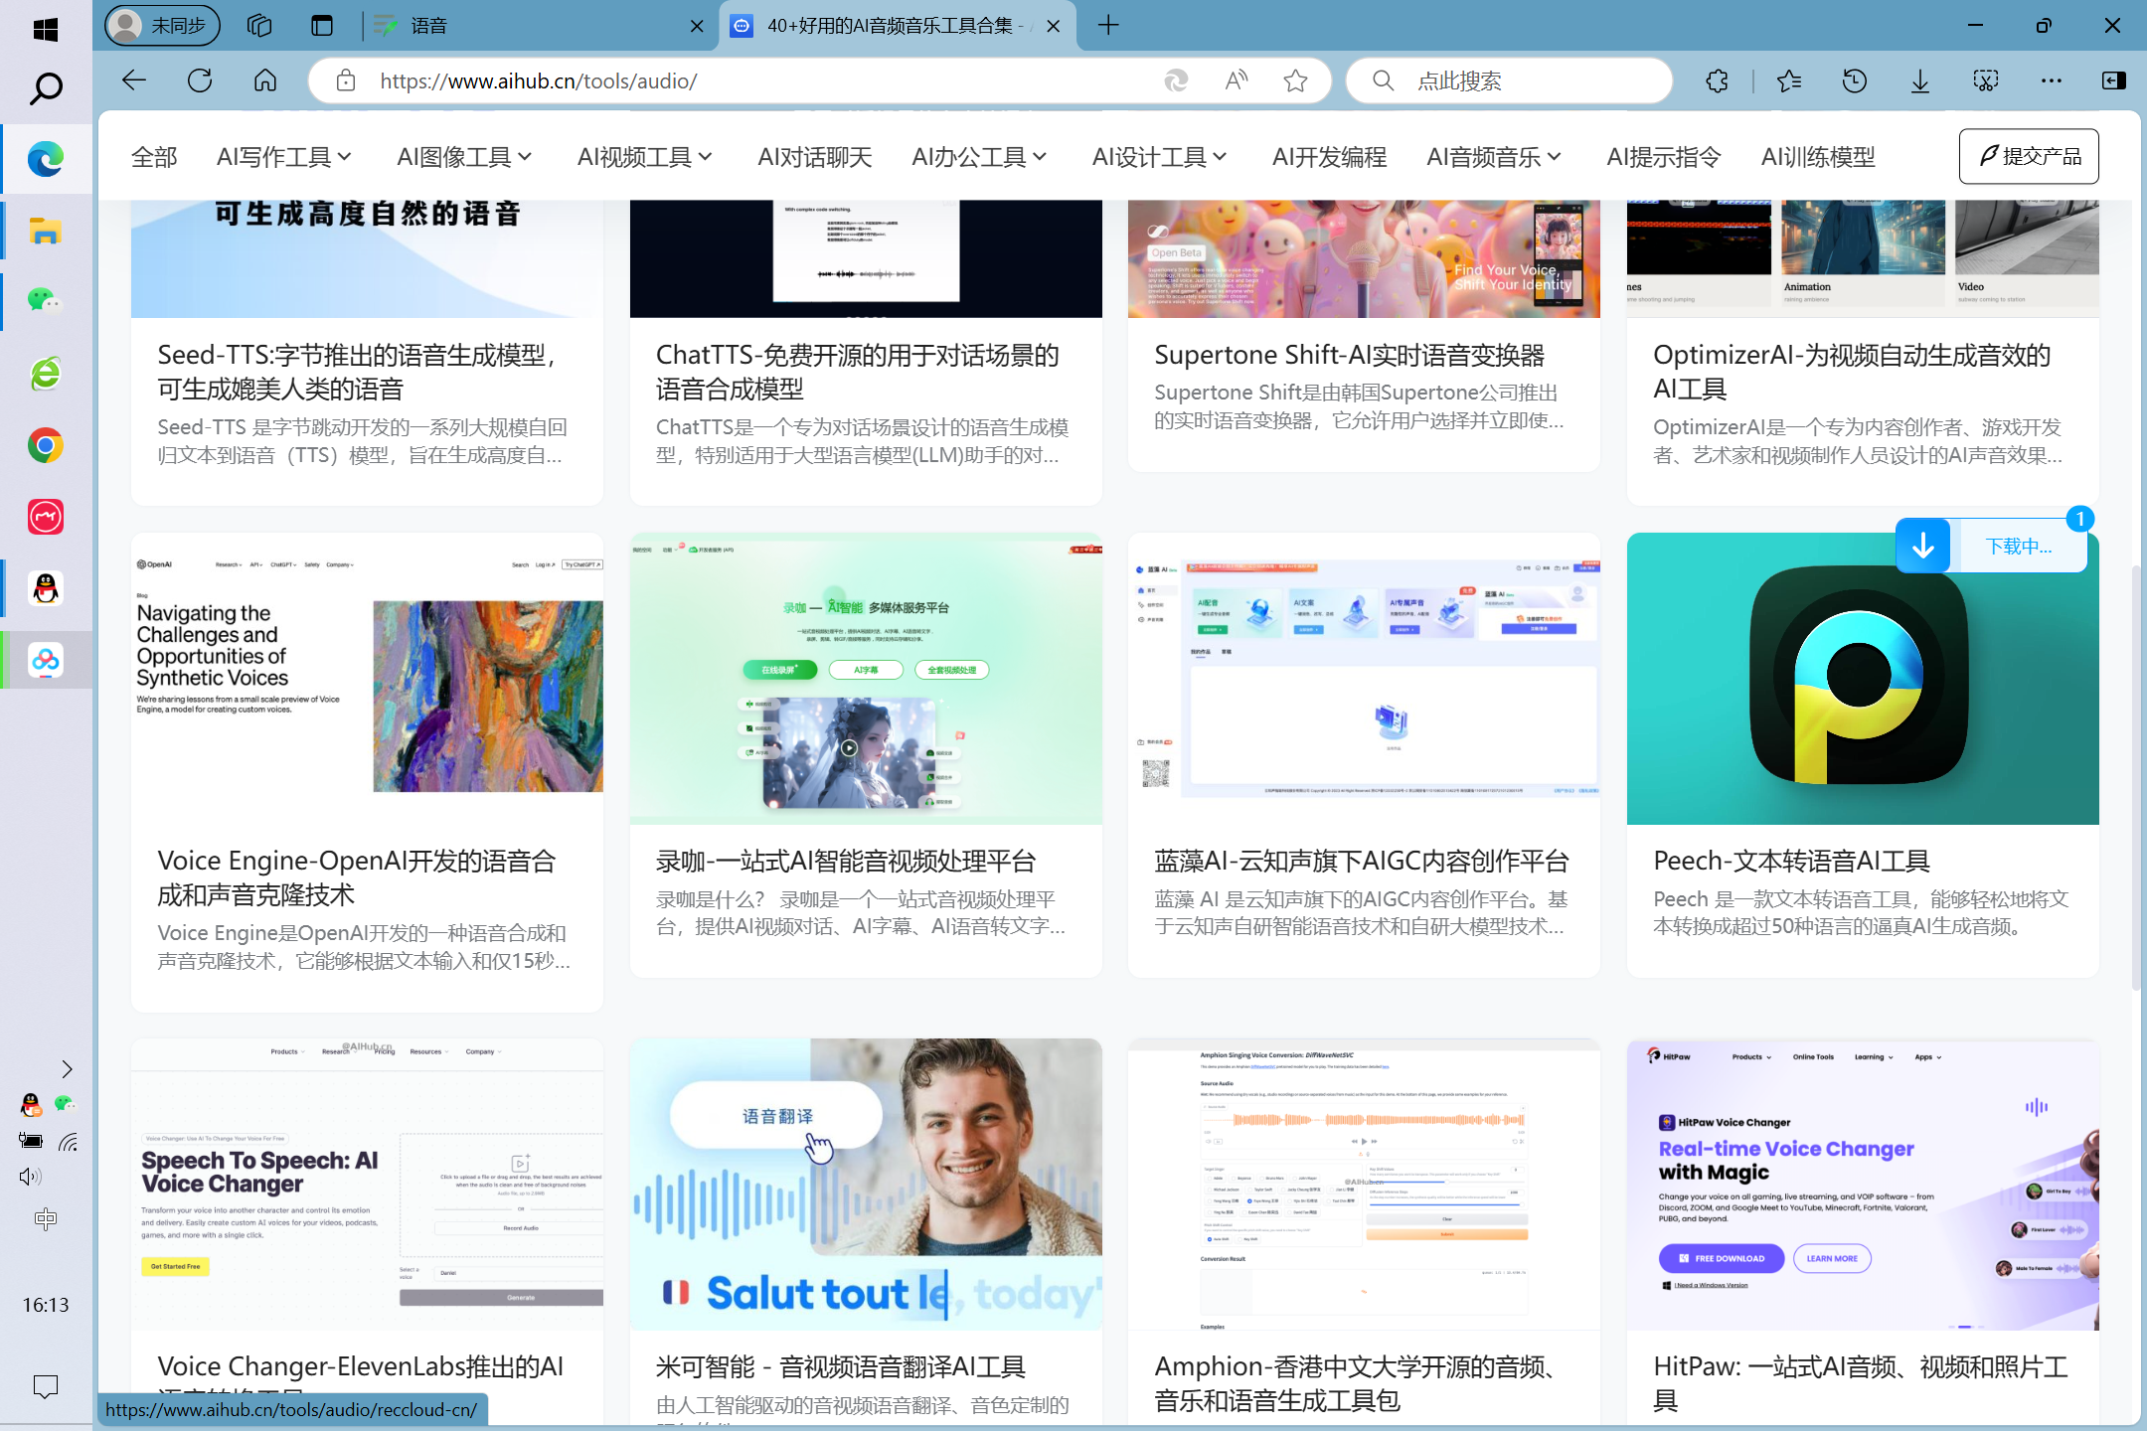Expand hidden system tray icons chevron
The image size is (2147, 1431).
pos(67,1069)
